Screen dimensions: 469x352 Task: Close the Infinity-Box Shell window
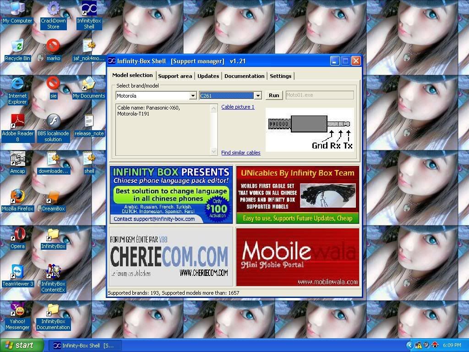[355, 61]
